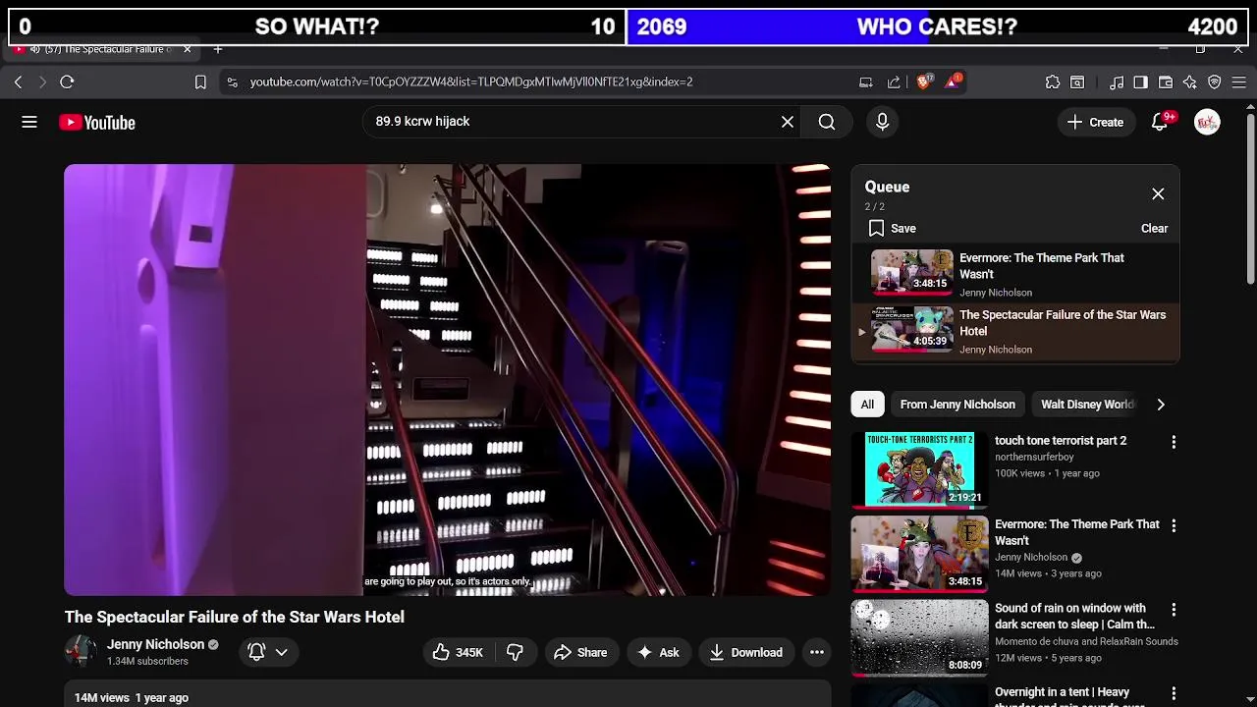Open the browser main menu
1257x707 pixels.
(1239, 82)
